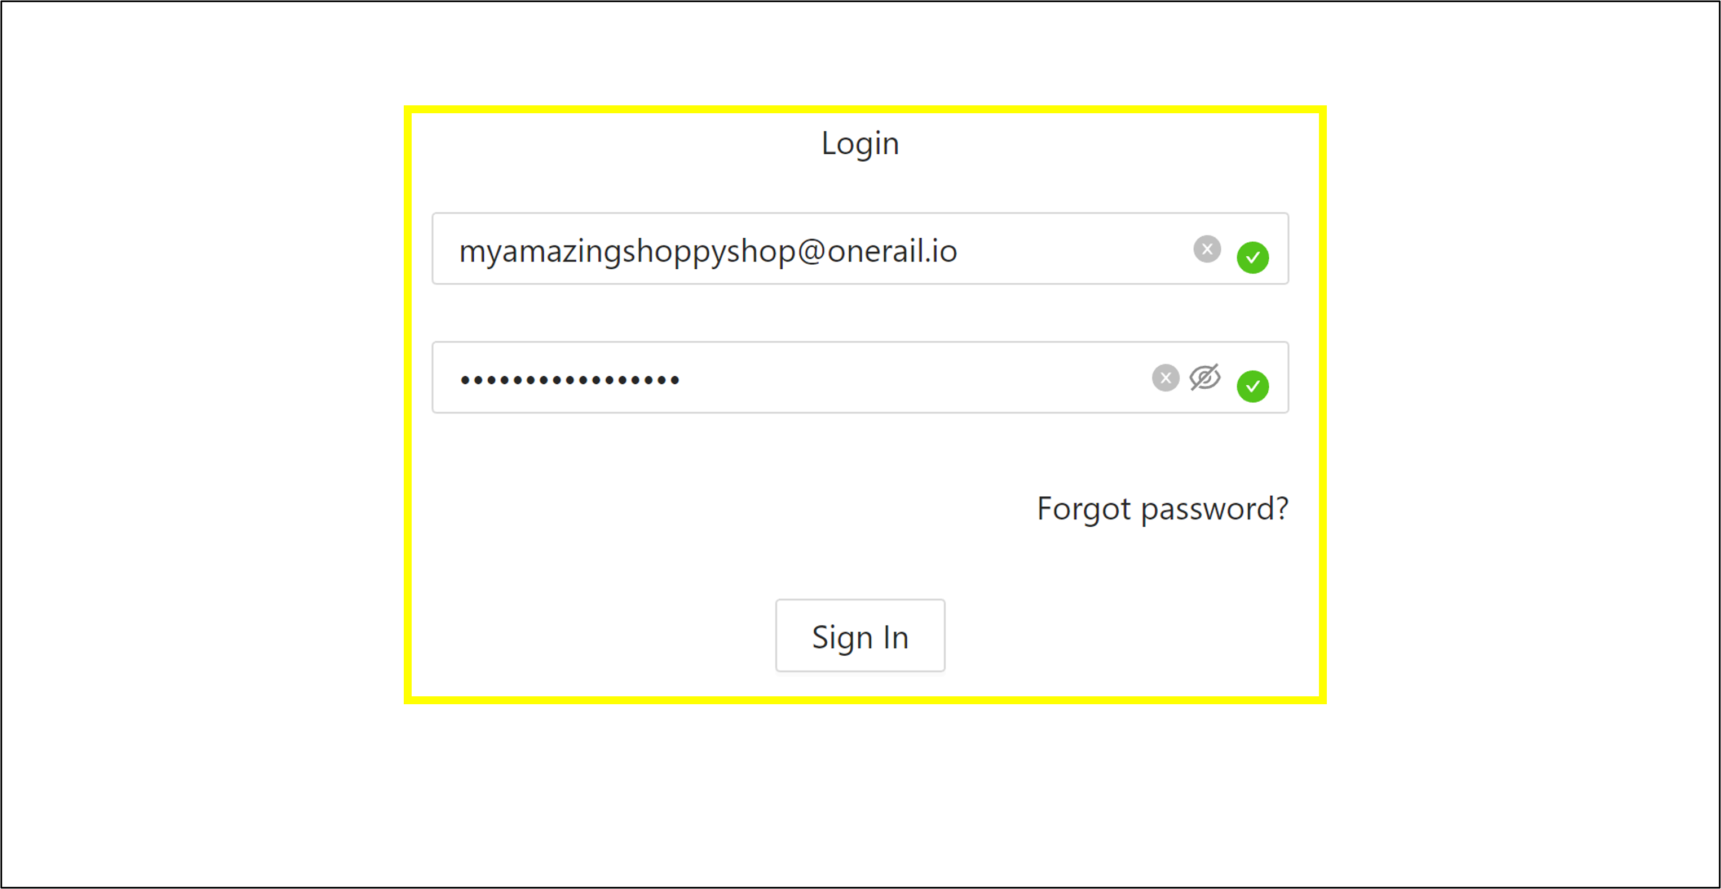Clear the email field with its X icon
The height and width of the screenshot is (889, 1721).
point(1207,249)
